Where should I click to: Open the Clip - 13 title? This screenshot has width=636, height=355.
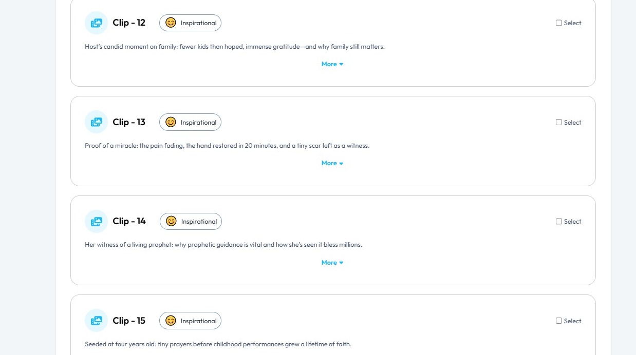coord(129,122)
